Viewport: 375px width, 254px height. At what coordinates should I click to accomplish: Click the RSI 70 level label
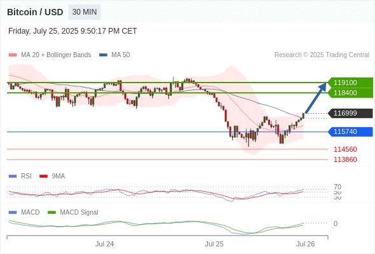tap(337, 187)
